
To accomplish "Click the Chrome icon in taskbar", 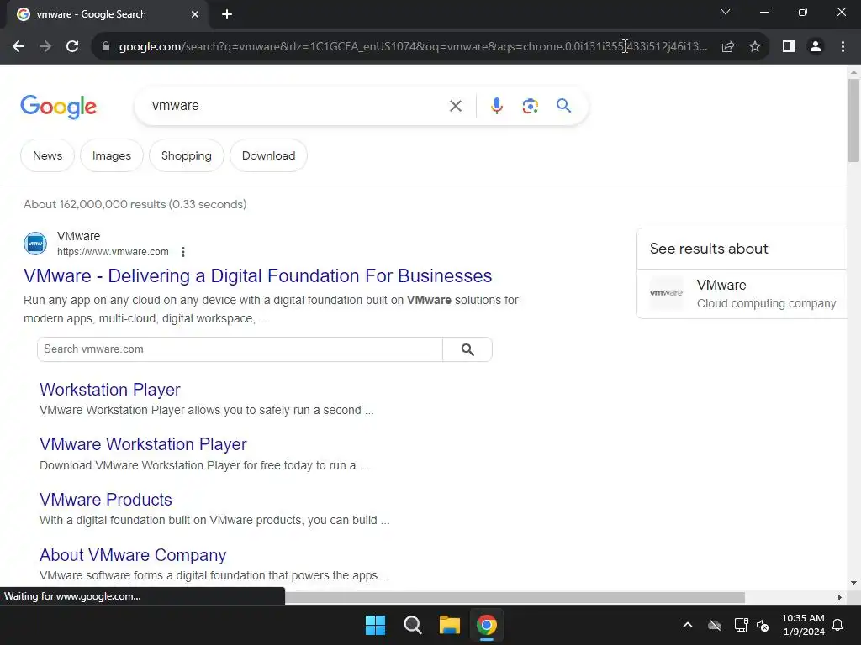I will click(x=487, y=625).
